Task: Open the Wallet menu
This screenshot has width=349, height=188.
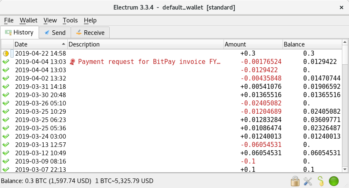Action: click(x=28, y=20)
